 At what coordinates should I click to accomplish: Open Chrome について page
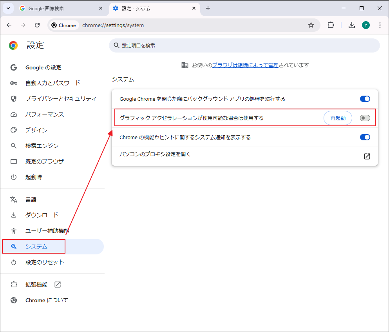52,300
